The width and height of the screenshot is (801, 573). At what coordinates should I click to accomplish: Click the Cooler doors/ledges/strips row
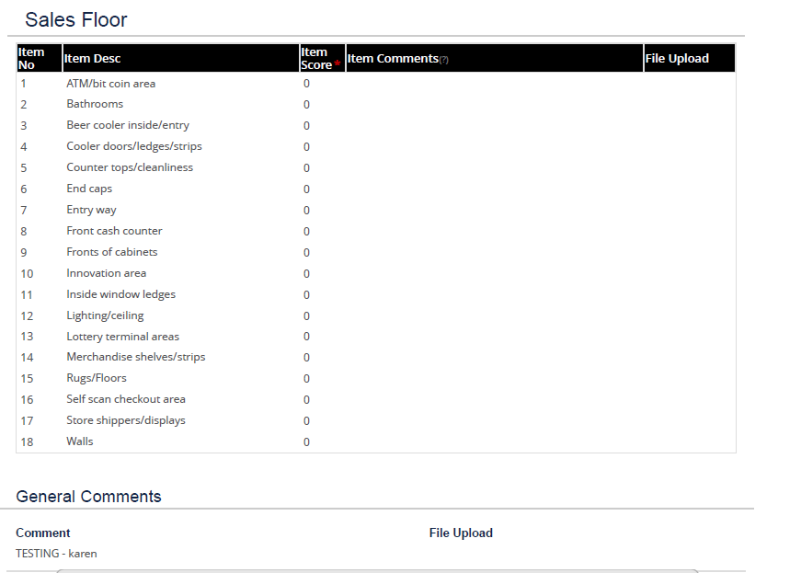(376, 146)
